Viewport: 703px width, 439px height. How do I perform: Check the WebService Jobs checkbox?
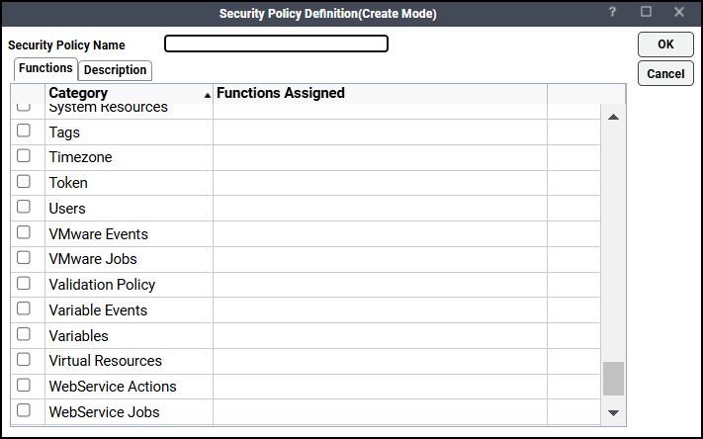coord(24,410)
